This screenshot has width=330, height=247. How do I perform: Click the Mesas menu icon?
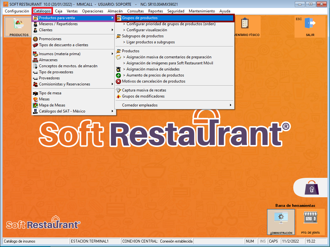pyautogui.click(x=35, y=99)
